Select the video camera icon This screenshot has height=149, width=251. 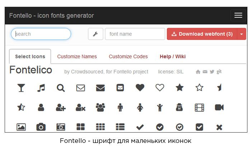(219, 107)
